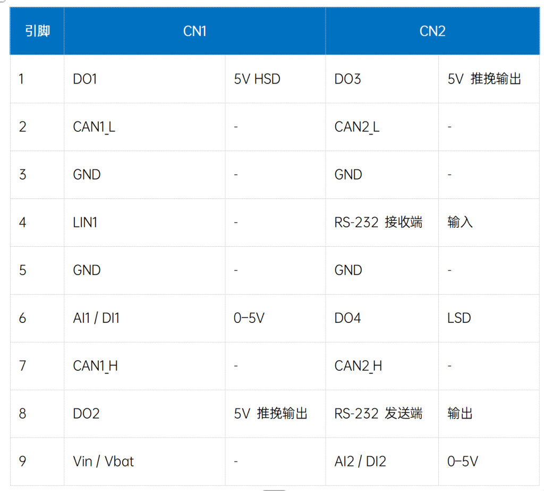
Task: Click the CN2 column header
Action: coord(432,31)
